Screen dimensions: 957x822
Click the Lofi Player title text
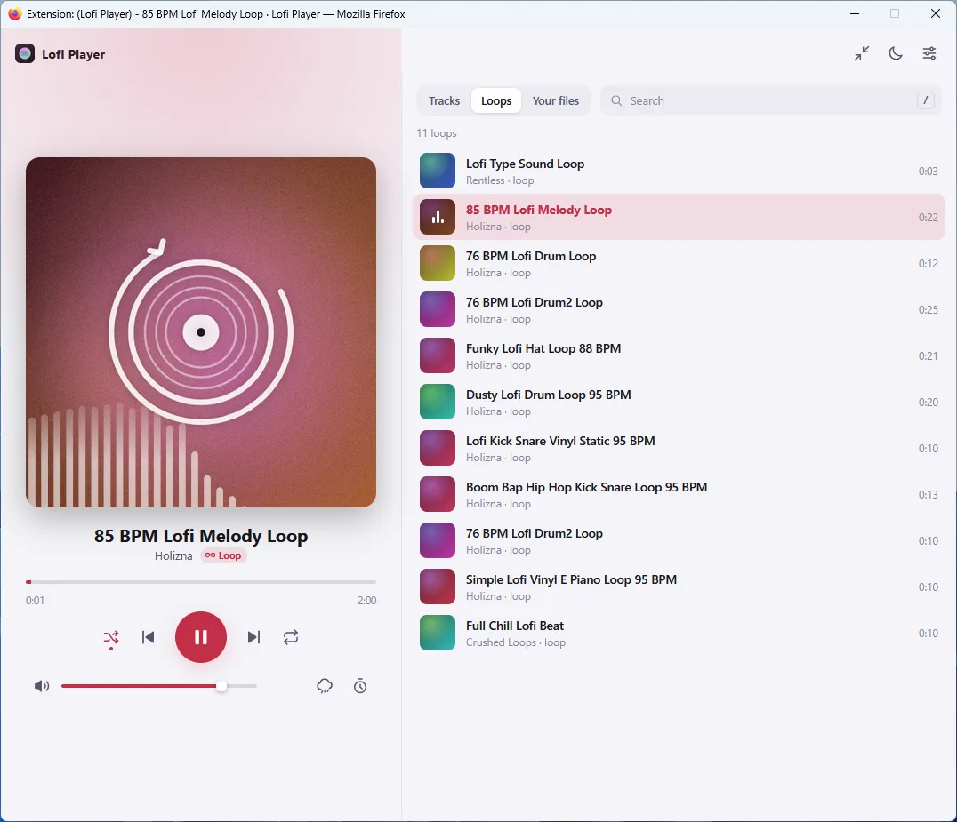73,54
